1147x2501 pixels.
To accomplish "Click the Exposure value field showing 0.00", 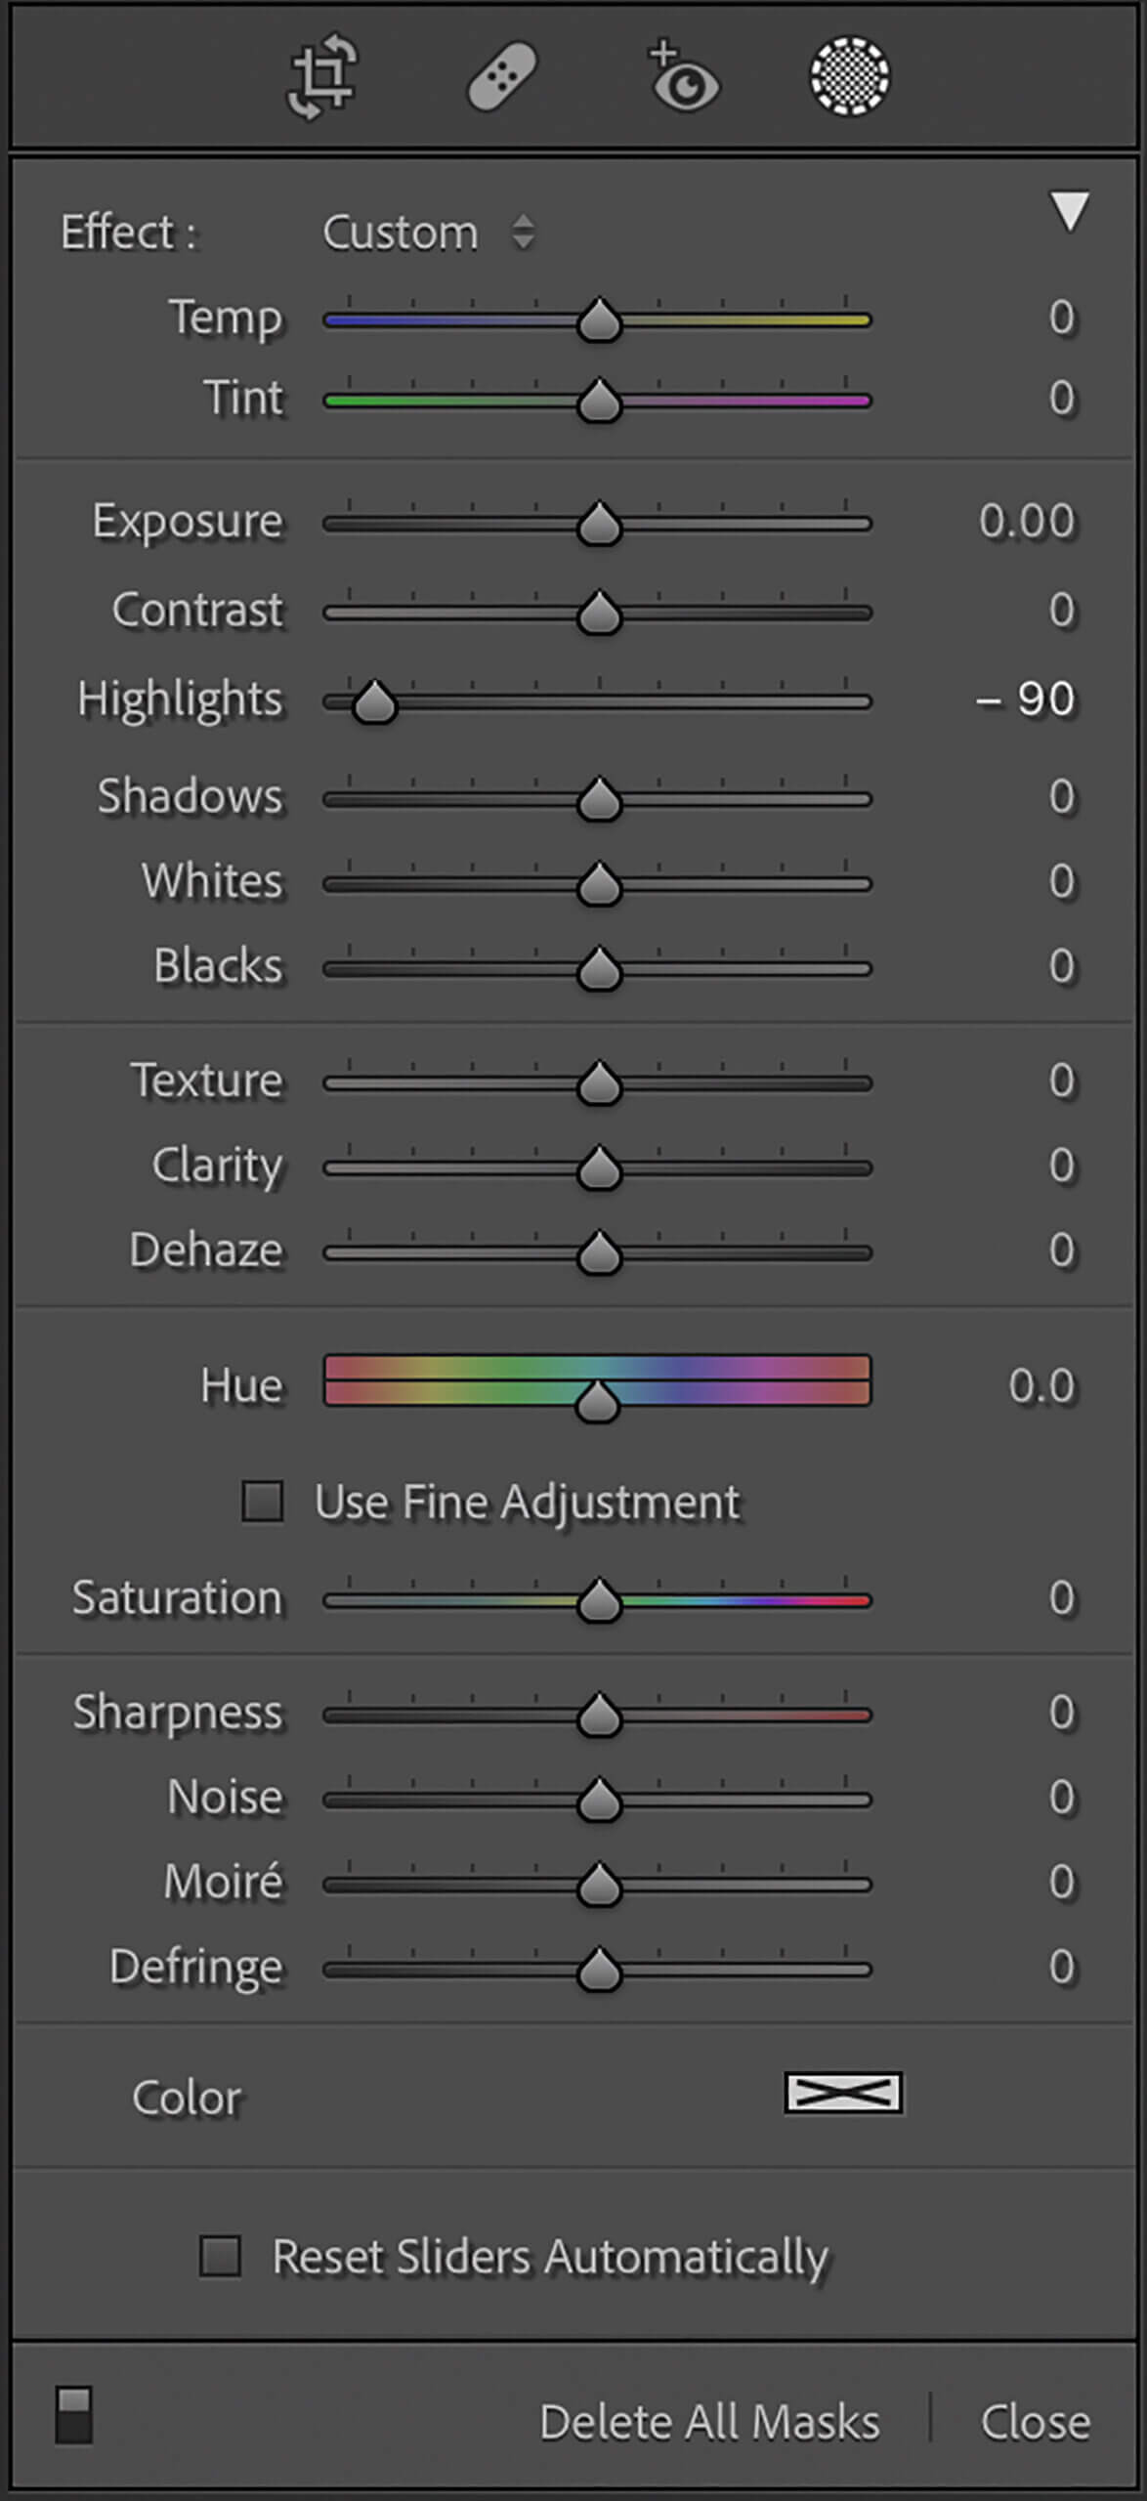I will tap(1026, 521).
